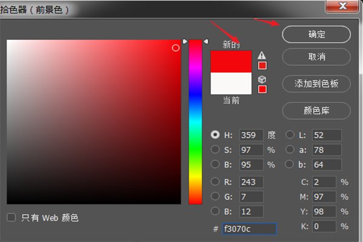Click the Y yellow field showing 98
363x242 pixels.
(324, 211)
